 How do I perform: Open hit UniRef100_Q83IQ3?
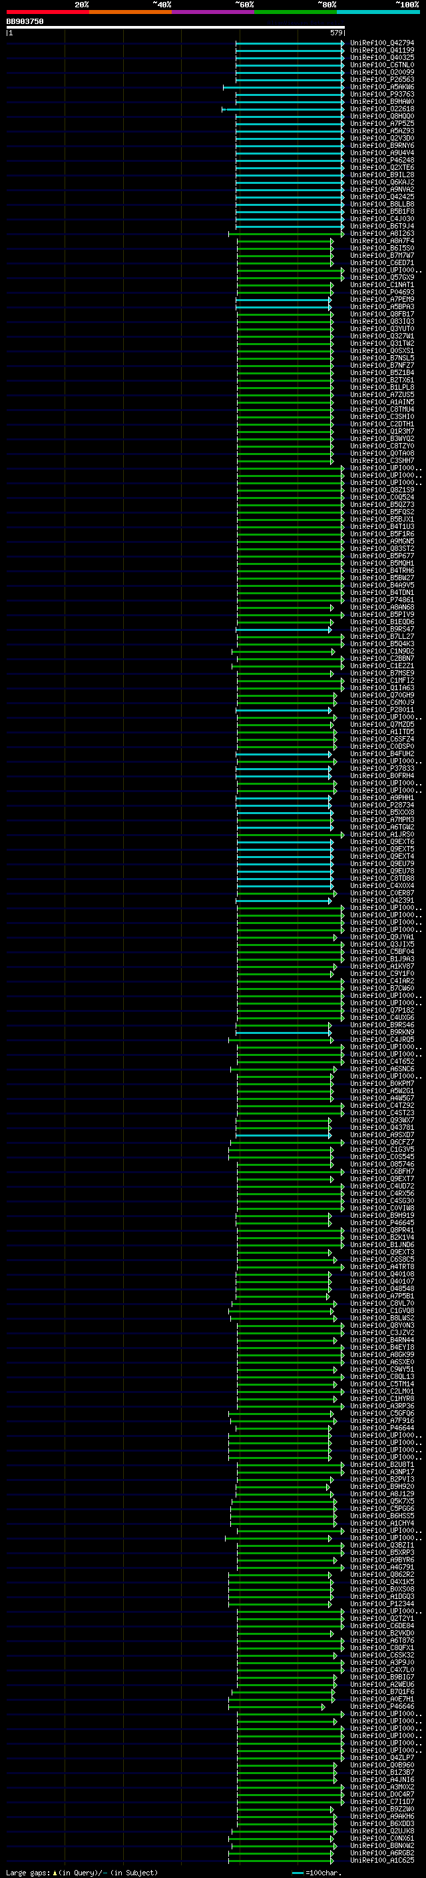[381, 322]
